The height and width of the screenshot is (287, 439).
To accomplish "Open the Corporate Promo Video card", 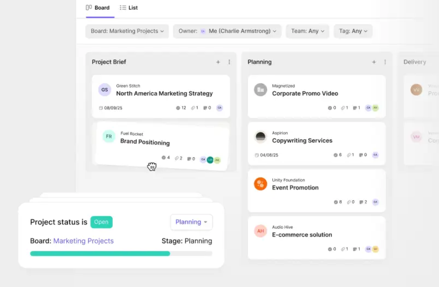I will coord(317,96).
